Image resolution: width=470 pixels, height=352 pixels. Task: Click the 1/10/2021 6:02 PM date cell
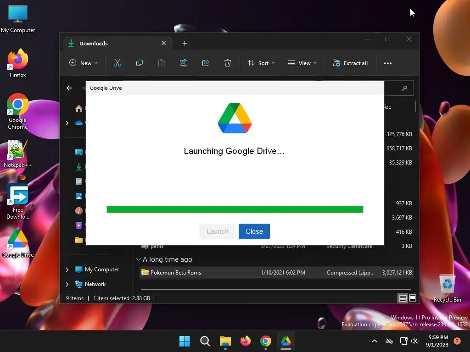coord(283,273)
